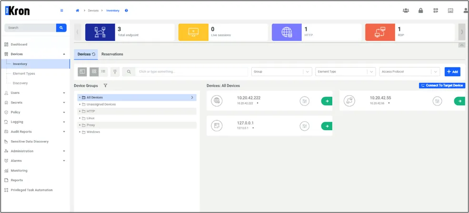Connect to 127.0.0.1 green arrow

click(327, 126)
